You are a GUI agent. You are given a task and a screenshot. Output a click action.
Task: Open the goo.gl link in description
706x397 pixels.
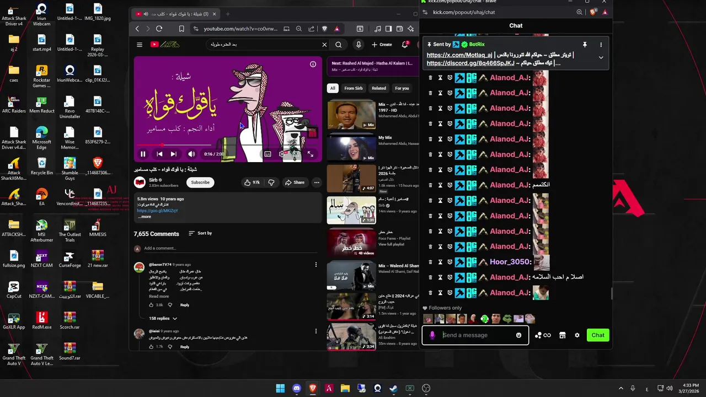(x=158, y=211)
